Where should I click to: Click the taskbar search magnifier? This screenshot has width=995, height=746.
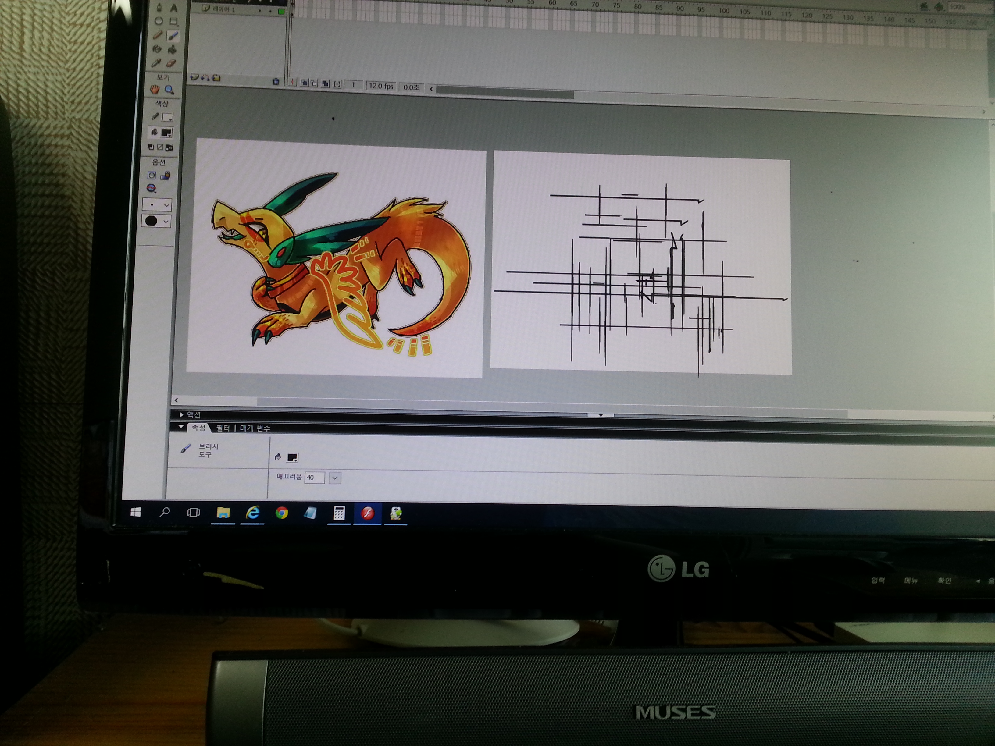pos(165,512)
